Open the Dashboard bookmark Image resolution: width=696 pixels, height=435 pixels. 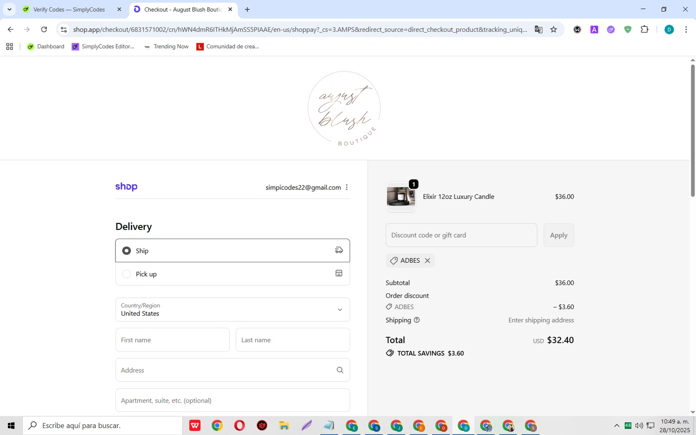tap(45, 46)
